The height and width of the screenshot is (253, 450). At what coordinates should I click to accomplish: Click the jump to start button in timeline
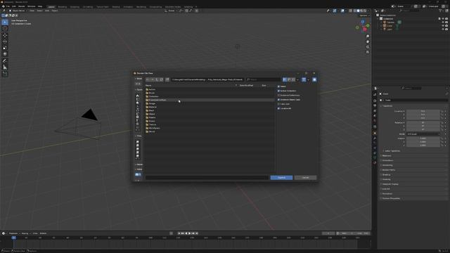coord(179,233)
